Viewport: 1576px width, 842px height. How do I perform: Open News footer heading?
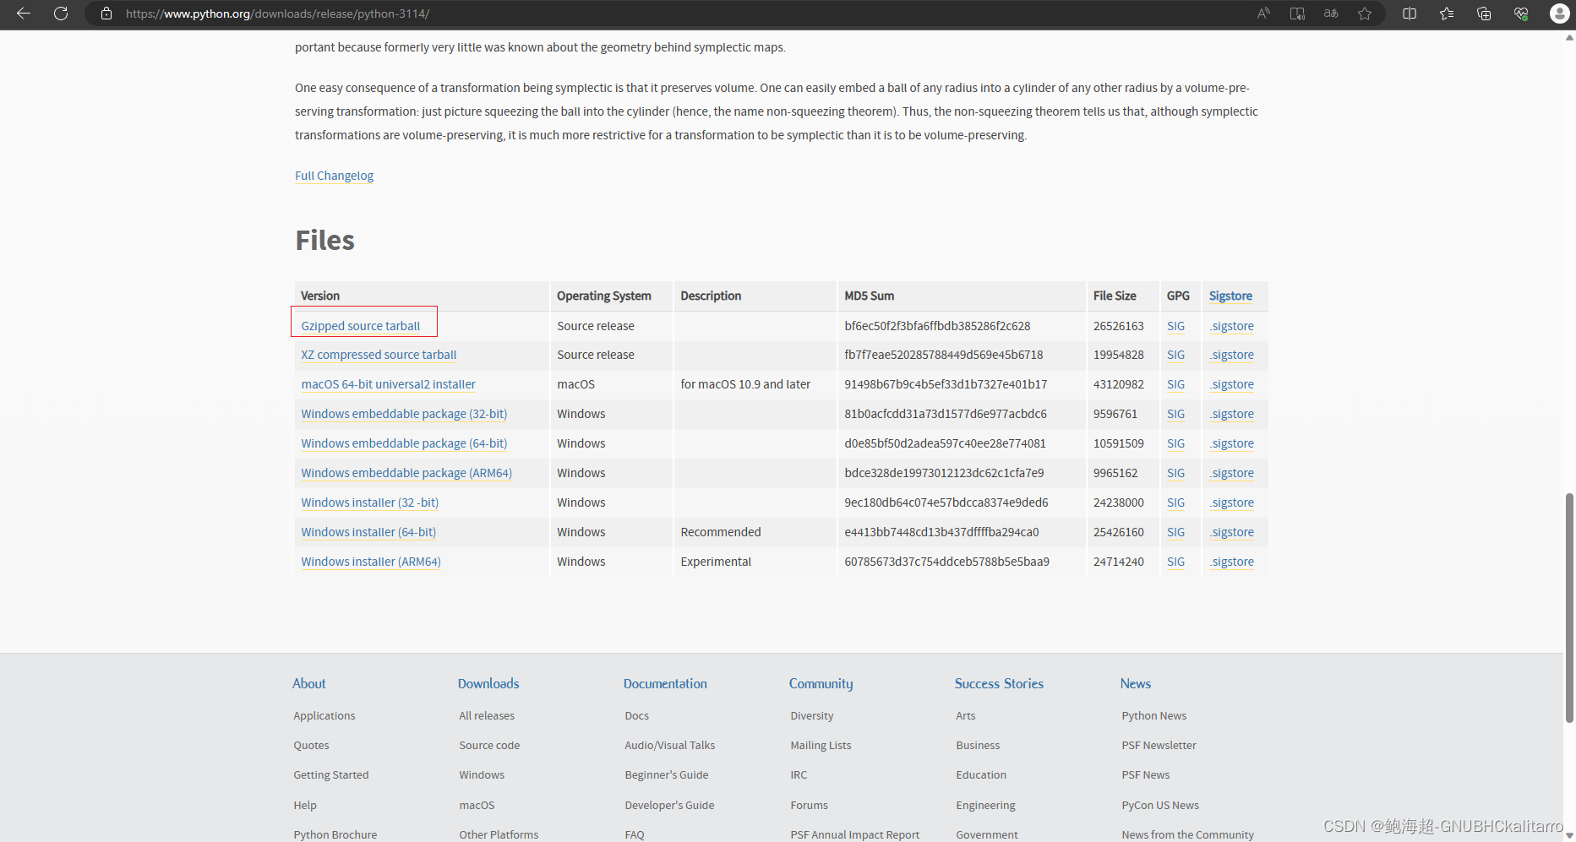tap(1136, 683)
